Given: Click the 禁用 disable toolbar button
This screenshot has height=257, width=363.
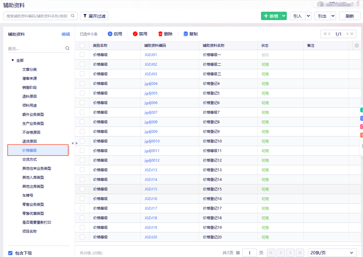Looking at the screenshot, I should pyautogui.click(x=140, y=34).
